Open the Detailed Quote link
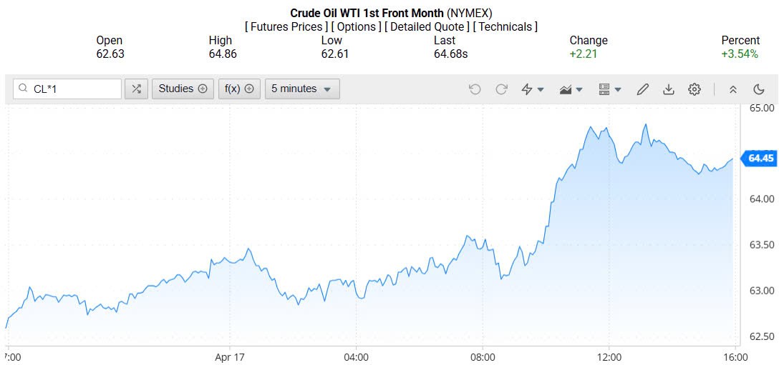Image resolution: width=779 pixels, height=365 pixels. [x=428, y=27]
